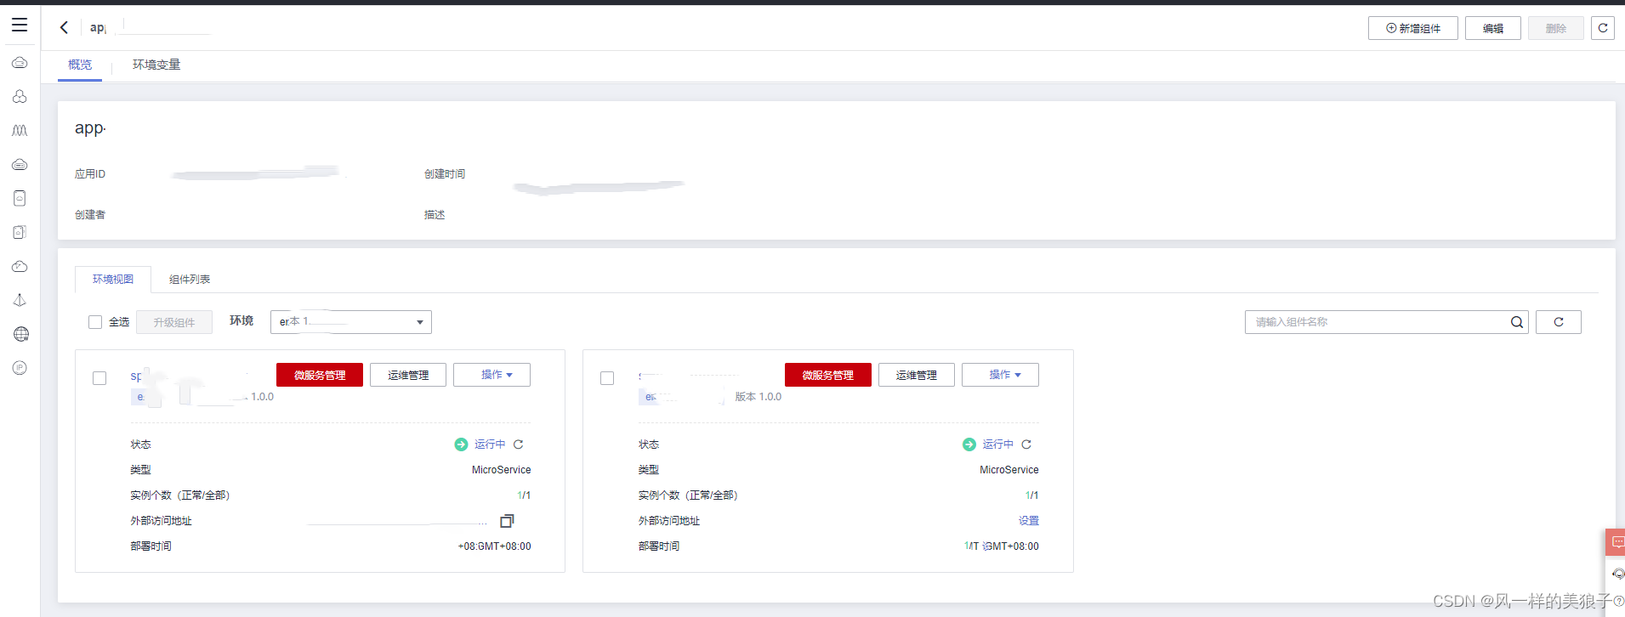Screen dimensions: 1625x617
Task: Click the wave-curves monitoring sidebar icon
Action: tap(20, 131)
